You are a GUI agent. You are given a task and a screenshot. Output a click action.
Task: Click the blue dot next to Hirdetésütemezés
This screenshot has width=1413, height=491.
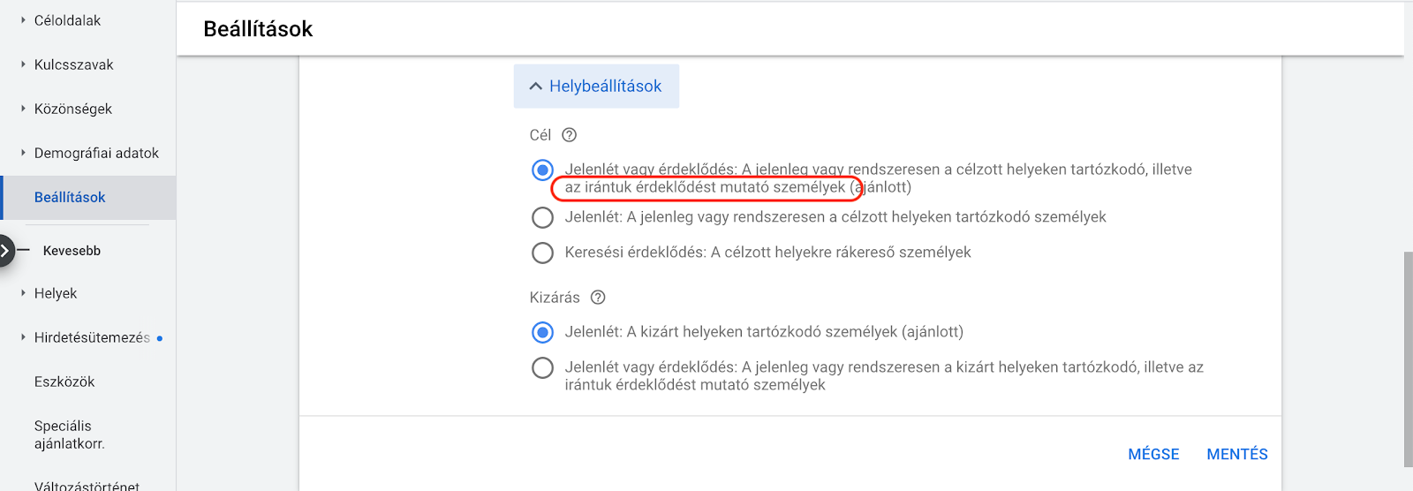pos(160,338)
